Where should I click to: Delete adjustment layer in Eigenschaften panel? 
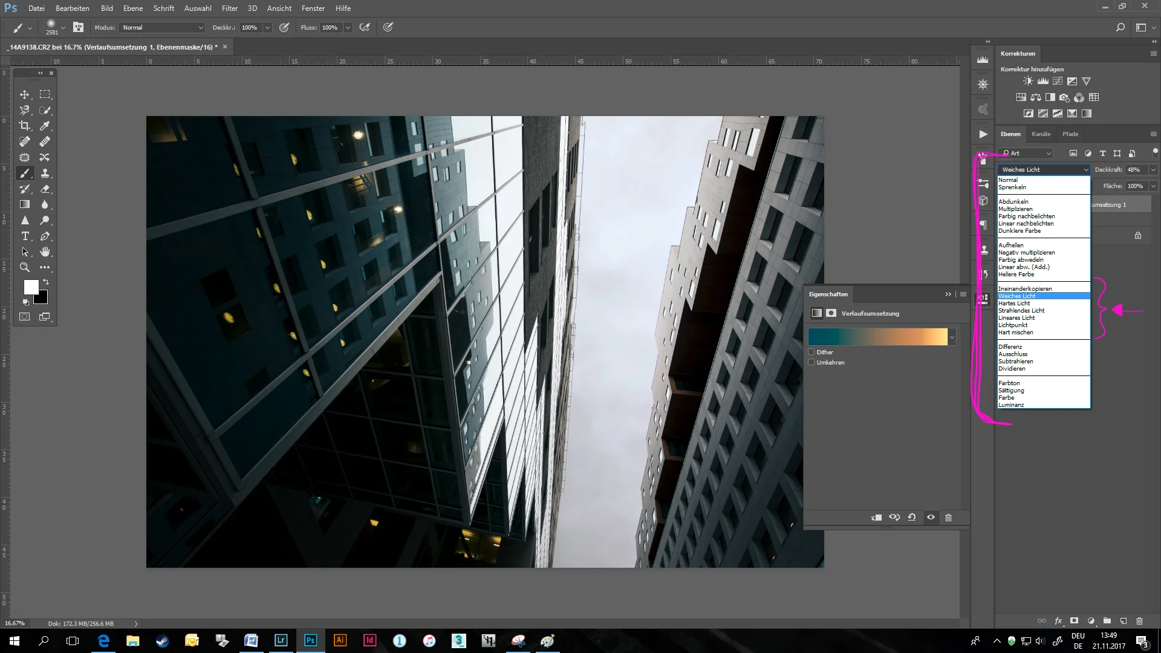click(x=948, y=518)
